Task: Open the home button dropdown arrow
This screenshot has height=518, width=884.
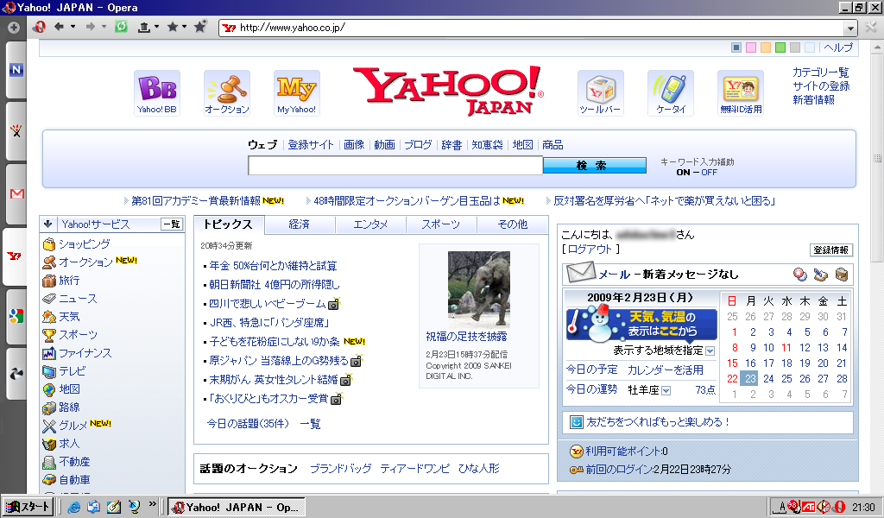Action: pos(157,27)
